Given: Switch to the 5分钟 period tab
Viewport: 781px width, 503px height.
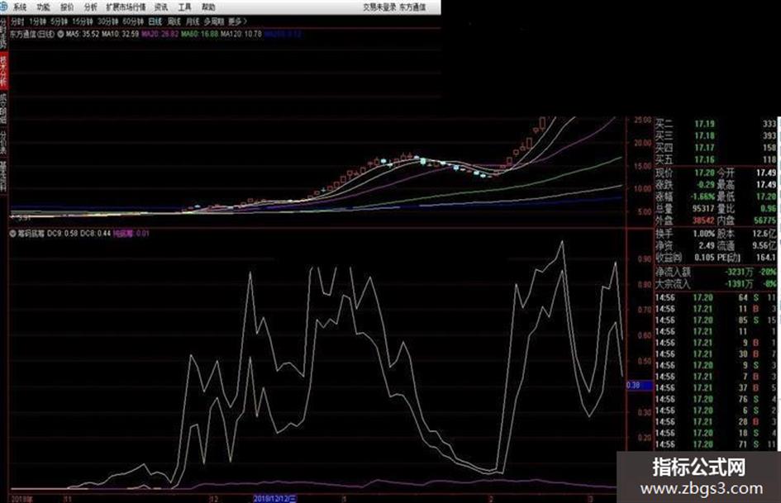Looking at the screenshot, I should coord(60,21).
